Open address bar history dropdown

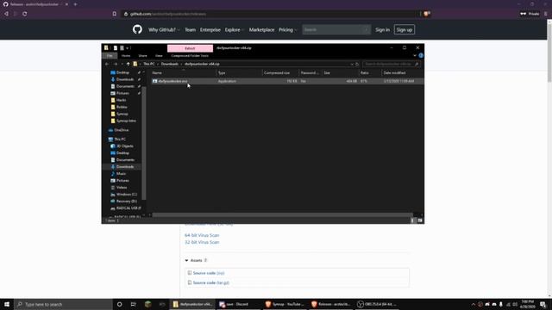pyautogui.click(x=352, y=64)
